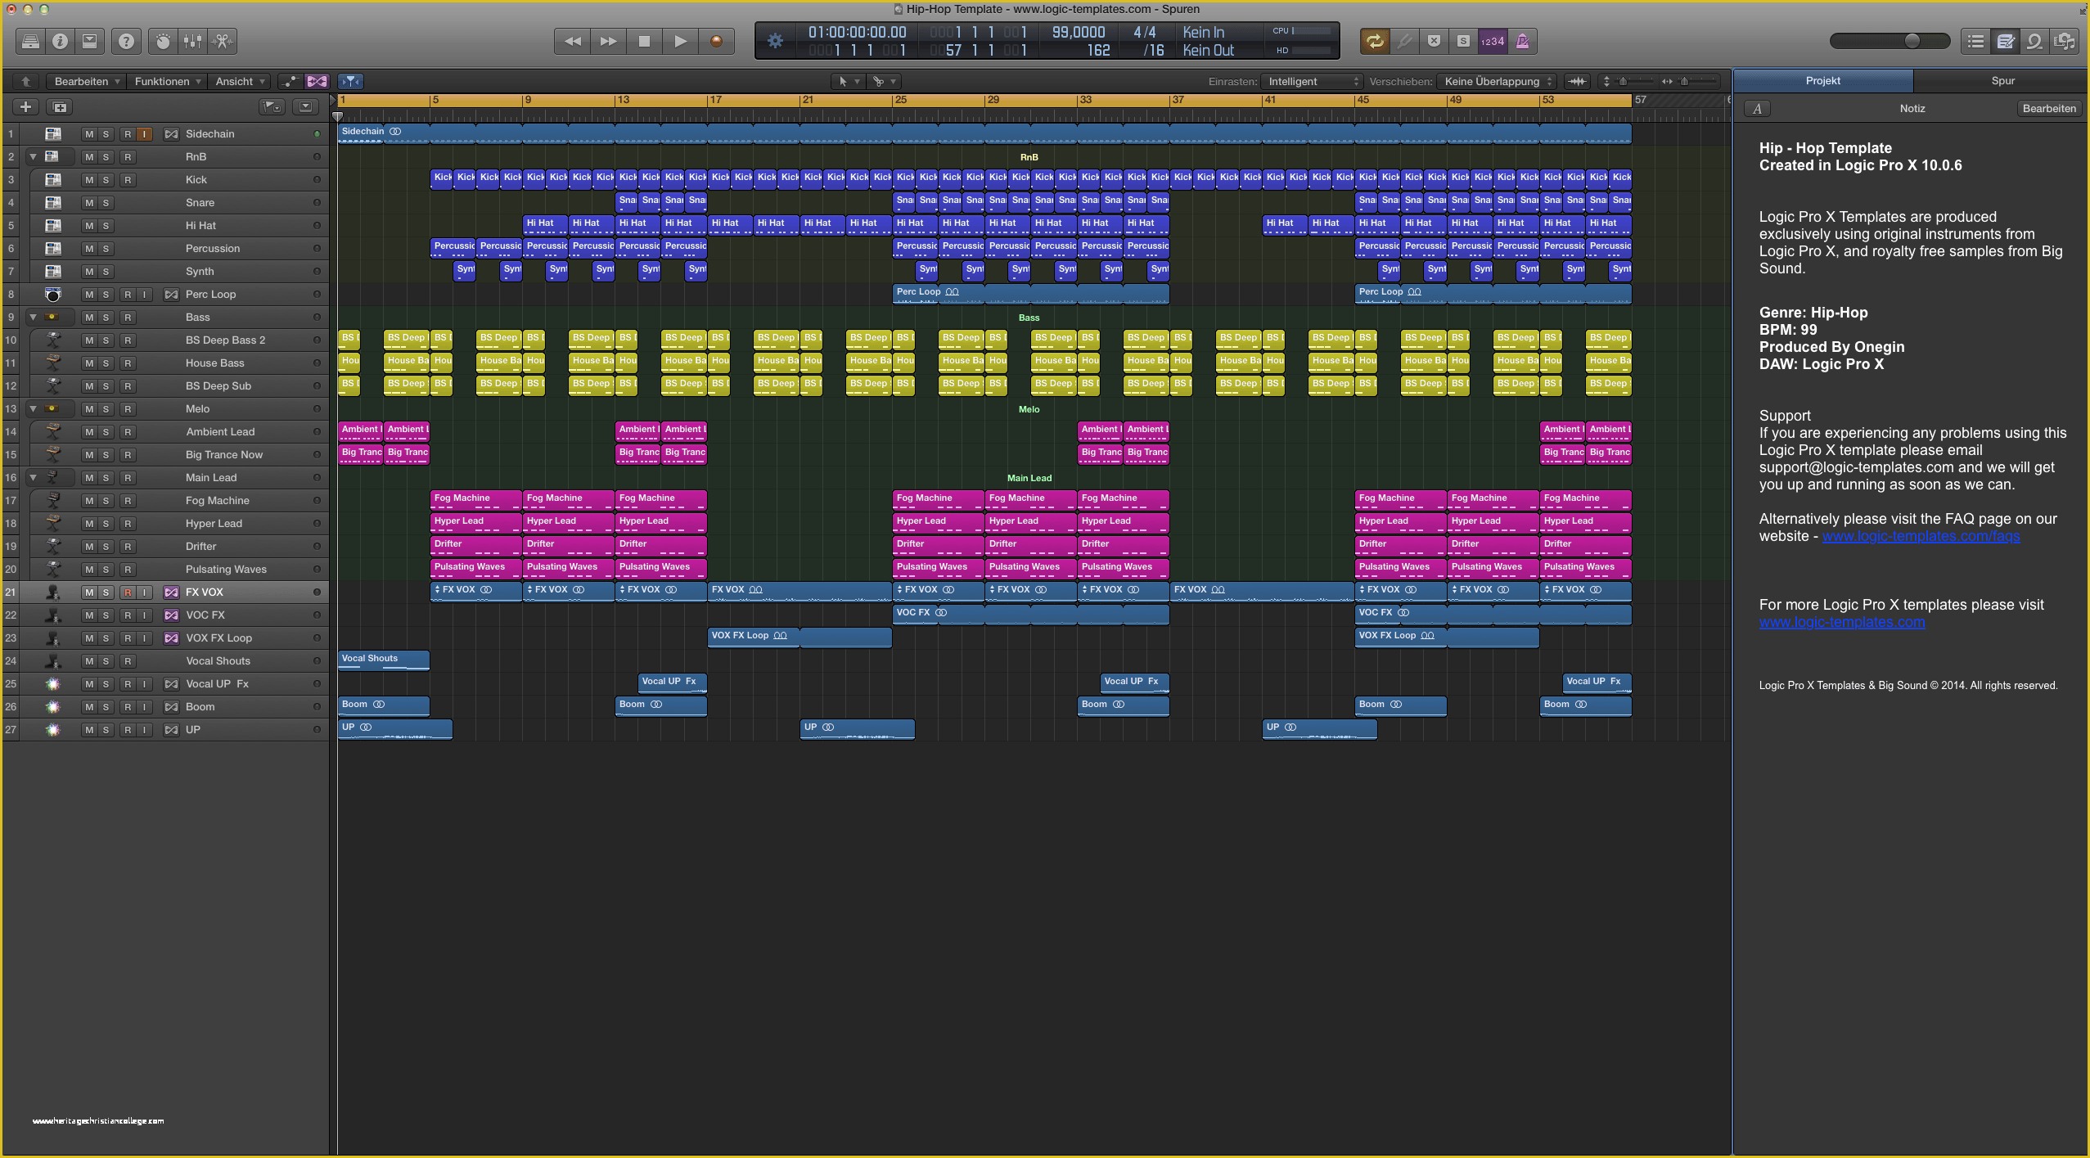Open the Mixer faders button
The image size is (2090, 1158).
[x=193, y=41]
